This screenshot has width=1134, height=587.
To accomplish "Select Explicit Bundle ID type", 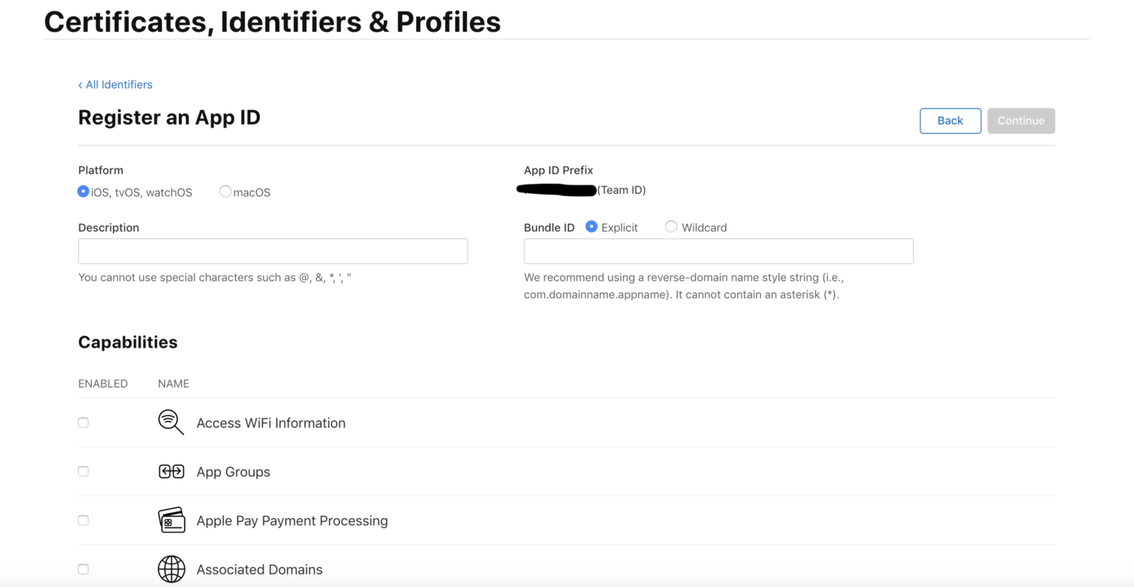I will point(592,227).
